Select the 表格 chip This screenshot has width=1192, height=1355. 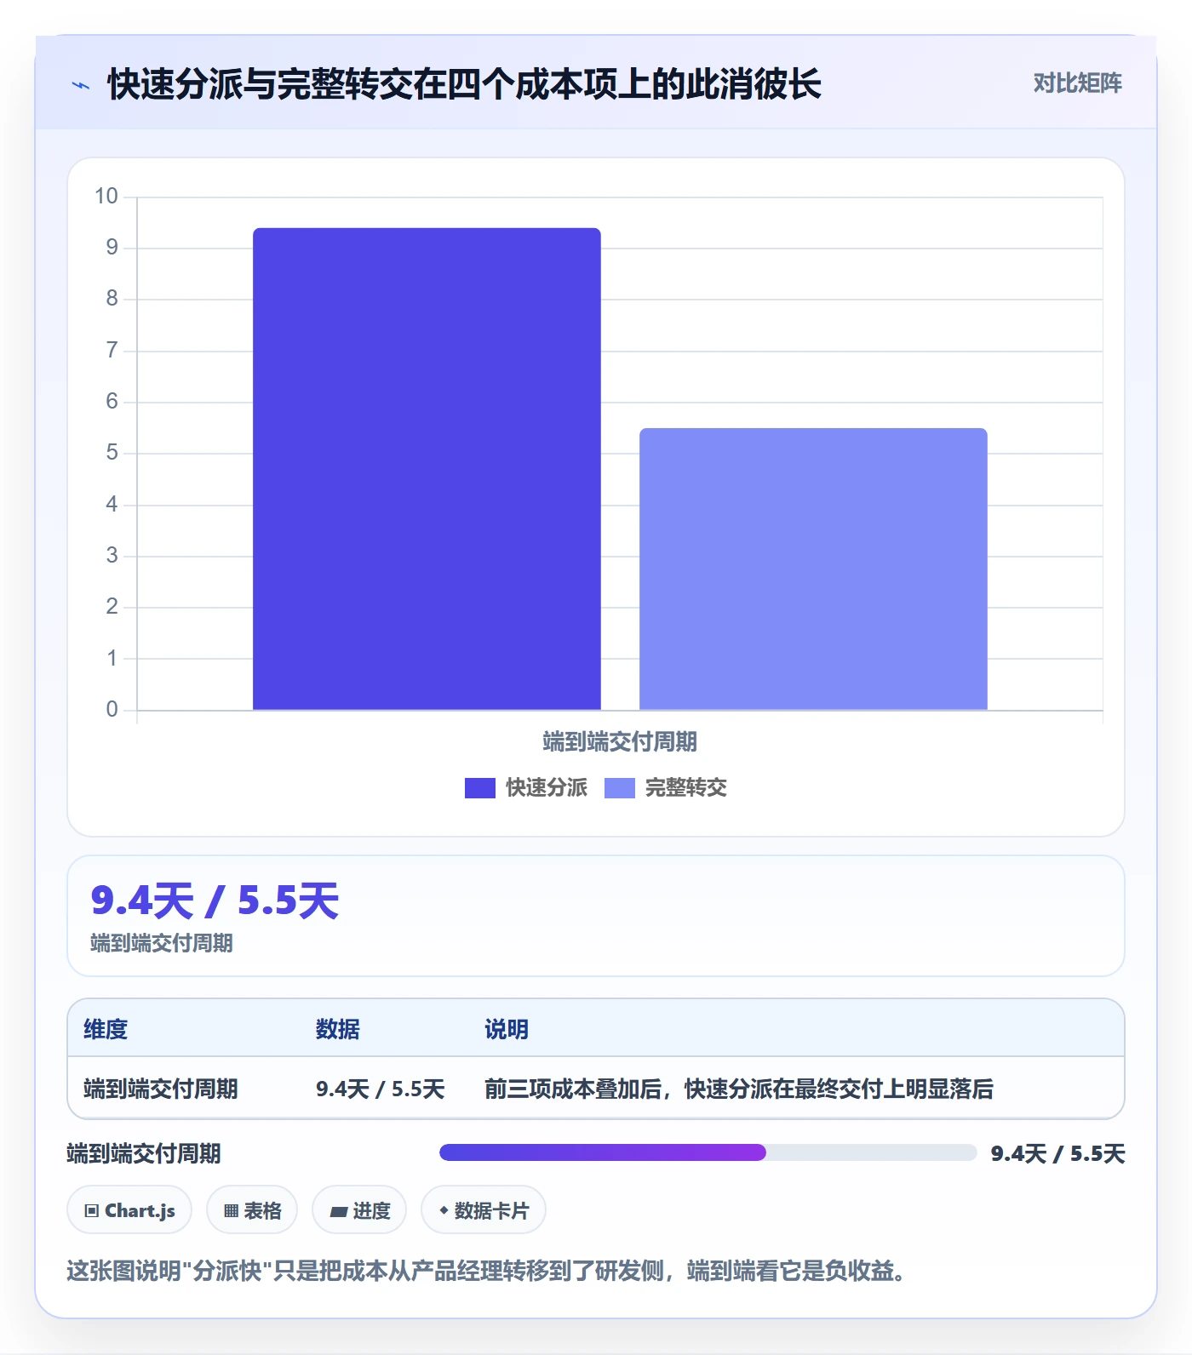252,1209
